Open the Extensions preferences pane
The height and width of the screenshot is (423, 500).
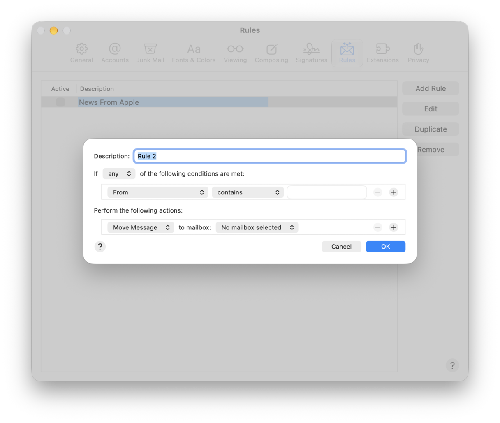(x=382, y=53)
